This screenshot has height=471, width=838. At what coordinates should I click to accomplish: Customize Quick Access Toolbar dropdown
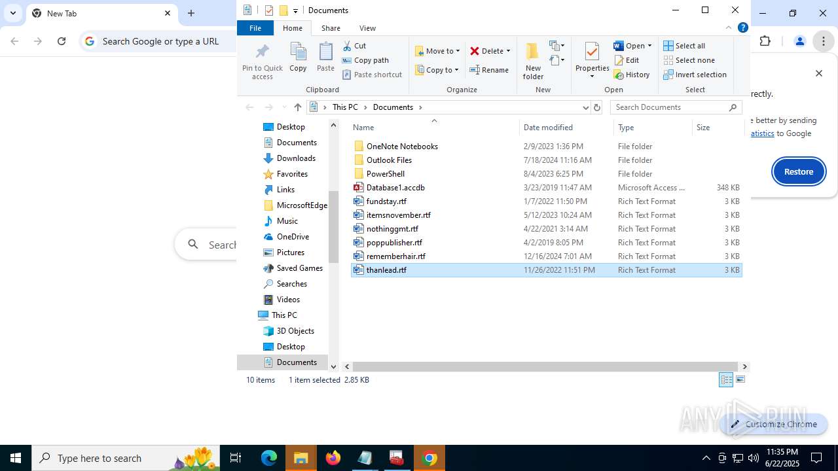[x=295, y=10]
